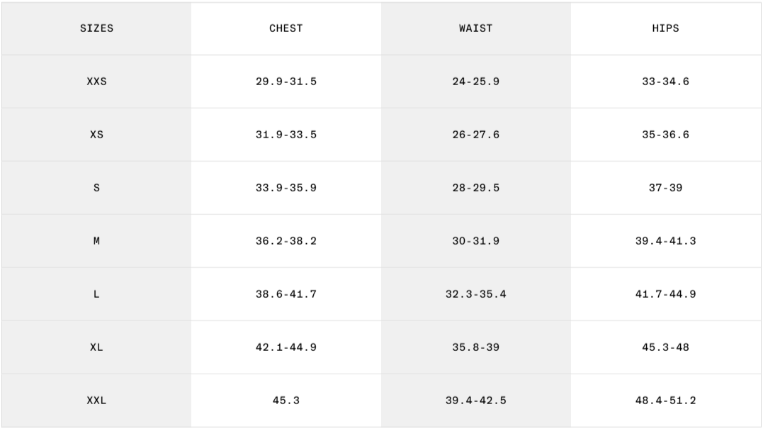Click the XXS chest value 29.9-31.5
Screen dimensions: 763x431
(286, 82)
